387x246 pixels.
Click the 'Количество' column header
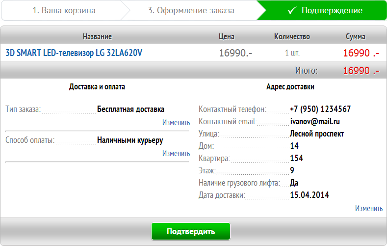pyautogui.click(x=292, y=36)
